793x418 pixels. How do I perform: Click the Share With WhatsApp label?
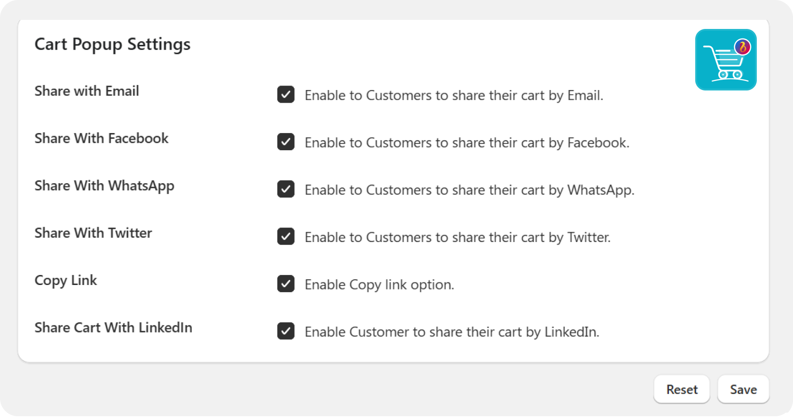point(104,186)
